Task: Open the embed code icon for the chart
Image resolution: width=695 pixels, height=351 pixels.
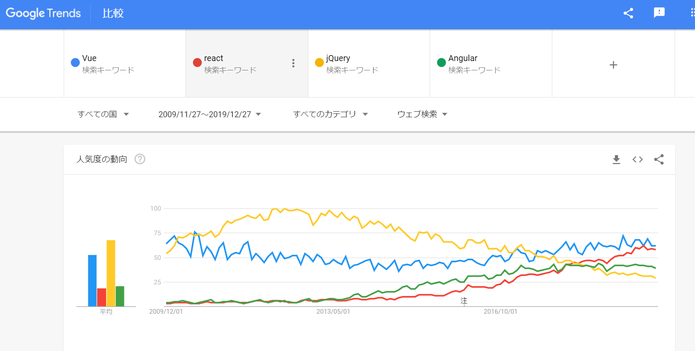Action: pos(638,159)
